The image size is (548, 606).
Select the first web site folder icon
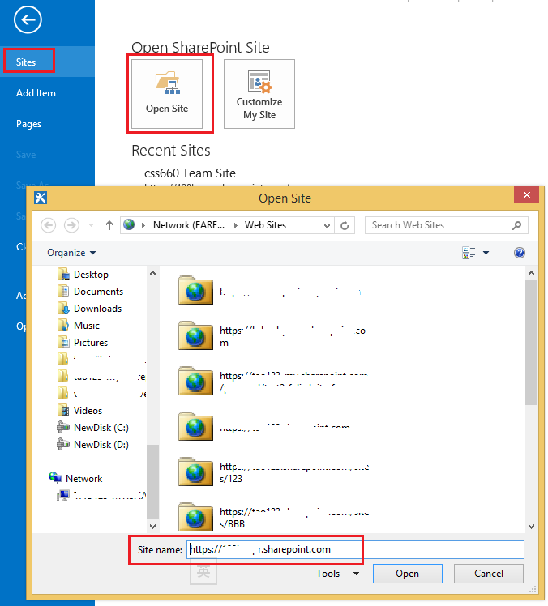pyautogui.click(x=195, y=291)
